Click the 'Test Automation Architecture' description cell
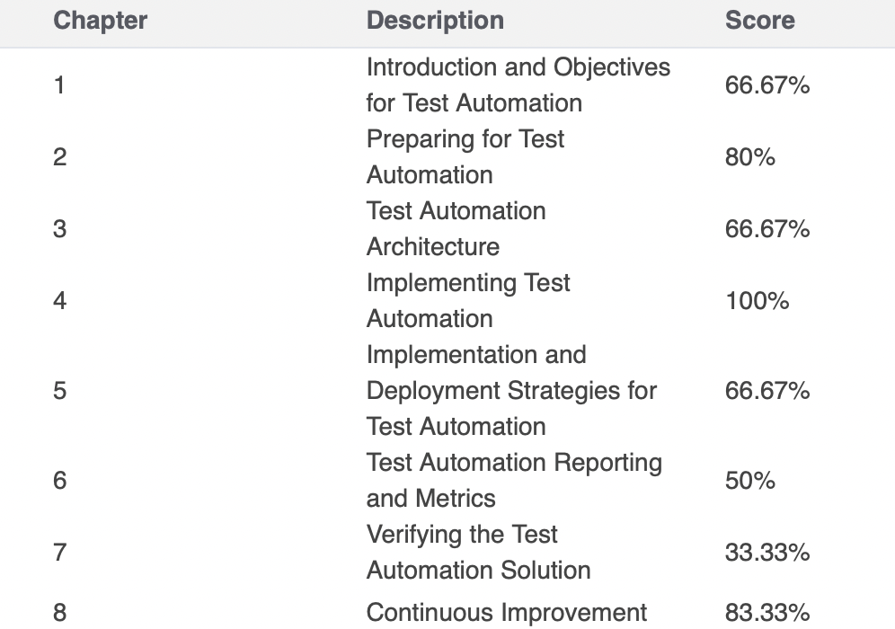The height and width of the screenshot is (629, 895). pyautogui.click(x=456, y=229)
